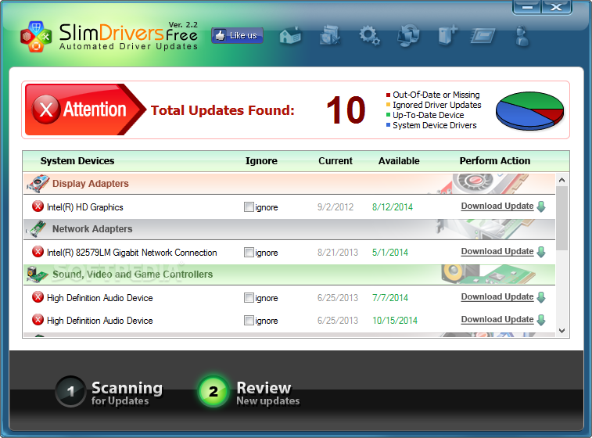Click the green Up-To-Date Device legend swatch
The width and height of the screenshot is (592, 438).
coord(388,115)
